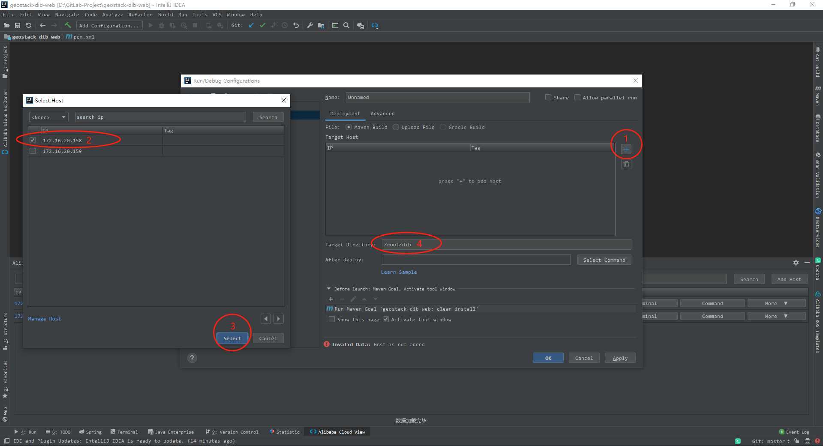
Task: Click the Apply button
Action: [x=620, y=358]
